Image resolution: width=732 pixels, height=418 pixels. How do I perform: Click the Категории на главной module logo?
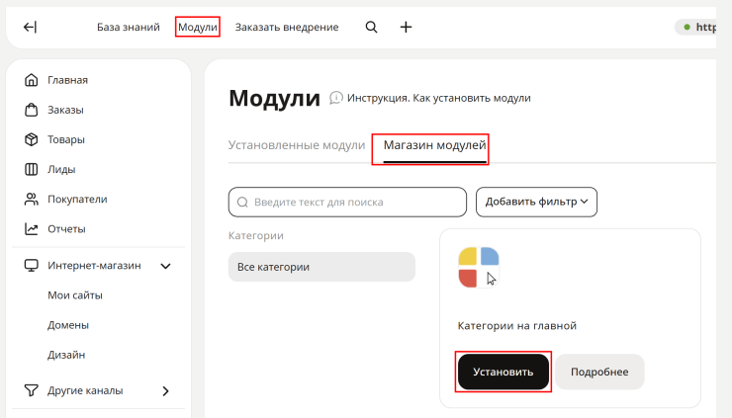click(x=479, y=268)
